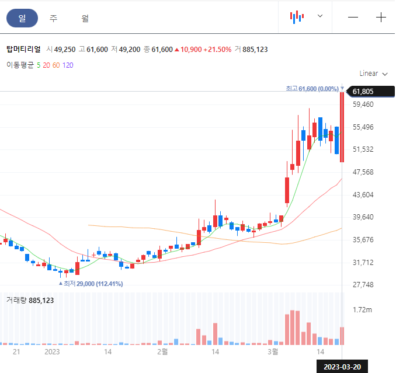This screenshot has width=396, height=373.
Task: Open the chart type dropdown arrow
Action: 320,16
